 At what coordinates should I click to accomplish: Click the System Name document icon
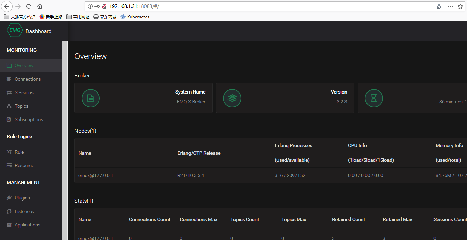[91, 98]
